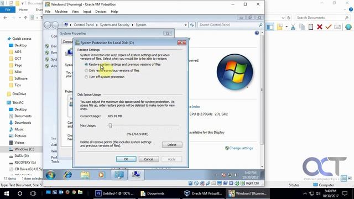Open Windows 7 tray network icon
The width and height of the screenshot is (354, 199).
point(230,175)
